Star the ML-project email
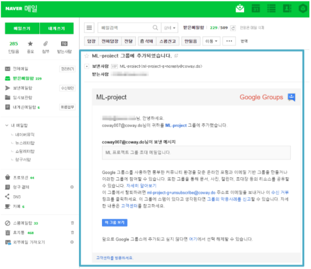The image size is (311, 269). coord(87,56)
